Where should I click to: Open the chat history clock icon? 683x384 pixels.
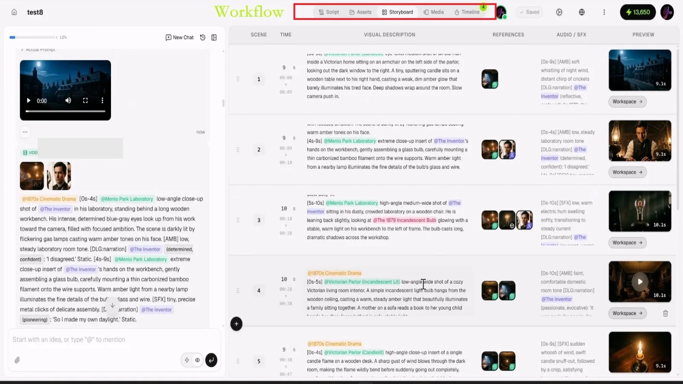point(203,38)
